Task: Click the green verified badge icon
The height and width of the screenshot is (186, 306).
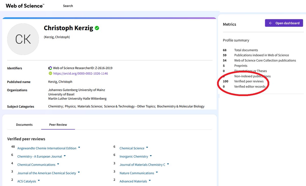Action: 97,28
